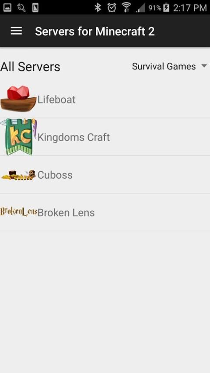The image size is (210, 373).
Task: Tap the Kingdoms Craft green banner logo
Action: pos(18,137)
